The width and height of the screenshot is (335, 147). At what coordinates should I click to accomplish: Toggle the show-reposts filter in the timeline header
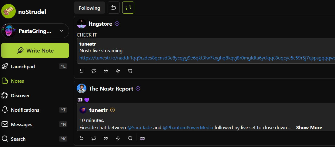pyautogui.click(x=128, y=8)
